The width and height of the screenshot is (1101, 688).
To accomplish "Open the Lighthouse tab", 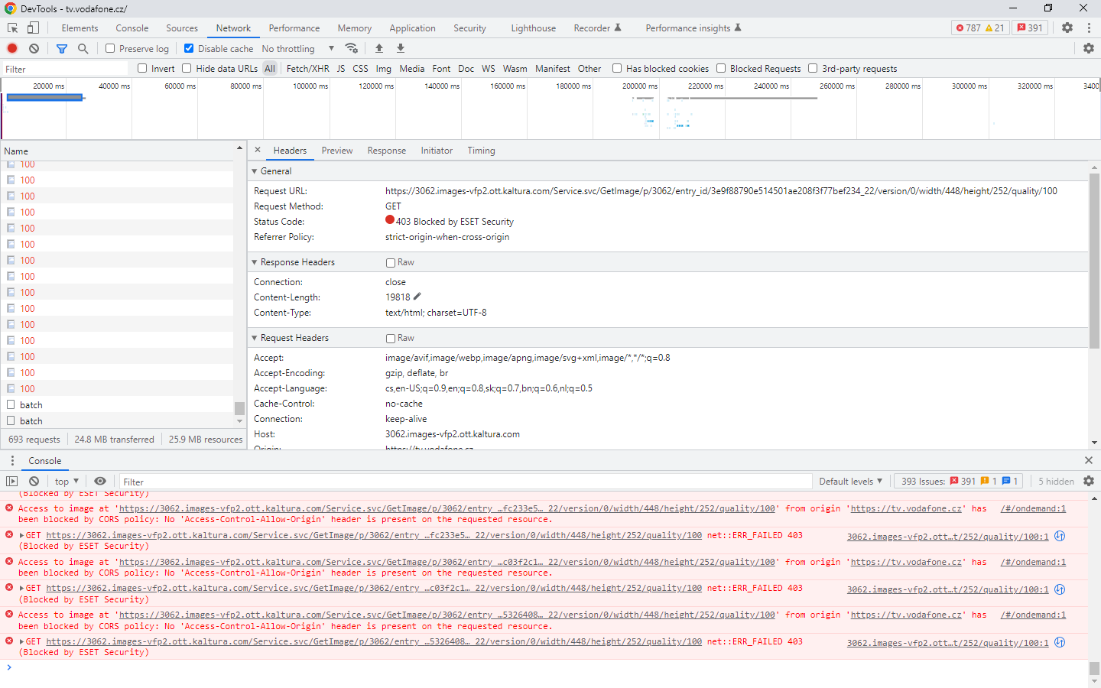I will [x=534, y=28].
